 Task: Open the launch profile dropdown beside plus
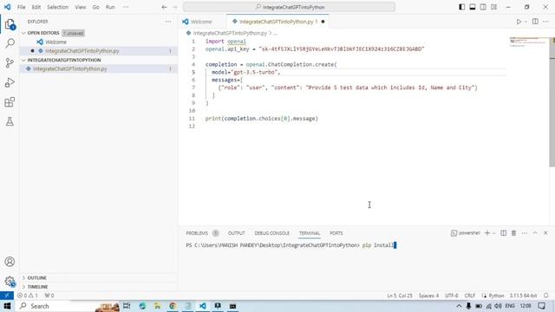coord(494,233)
